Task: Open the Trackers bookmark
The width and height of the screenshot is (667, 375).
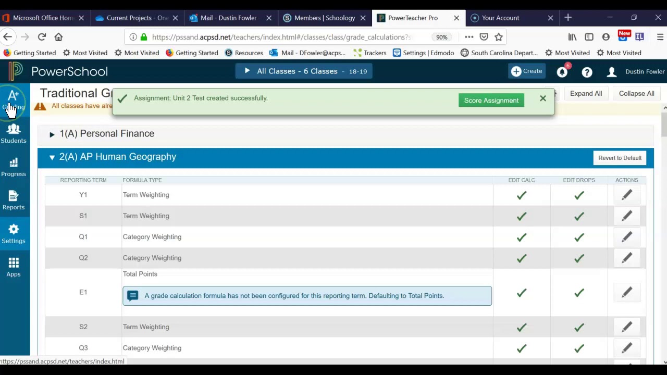Action: coord(370,53)
